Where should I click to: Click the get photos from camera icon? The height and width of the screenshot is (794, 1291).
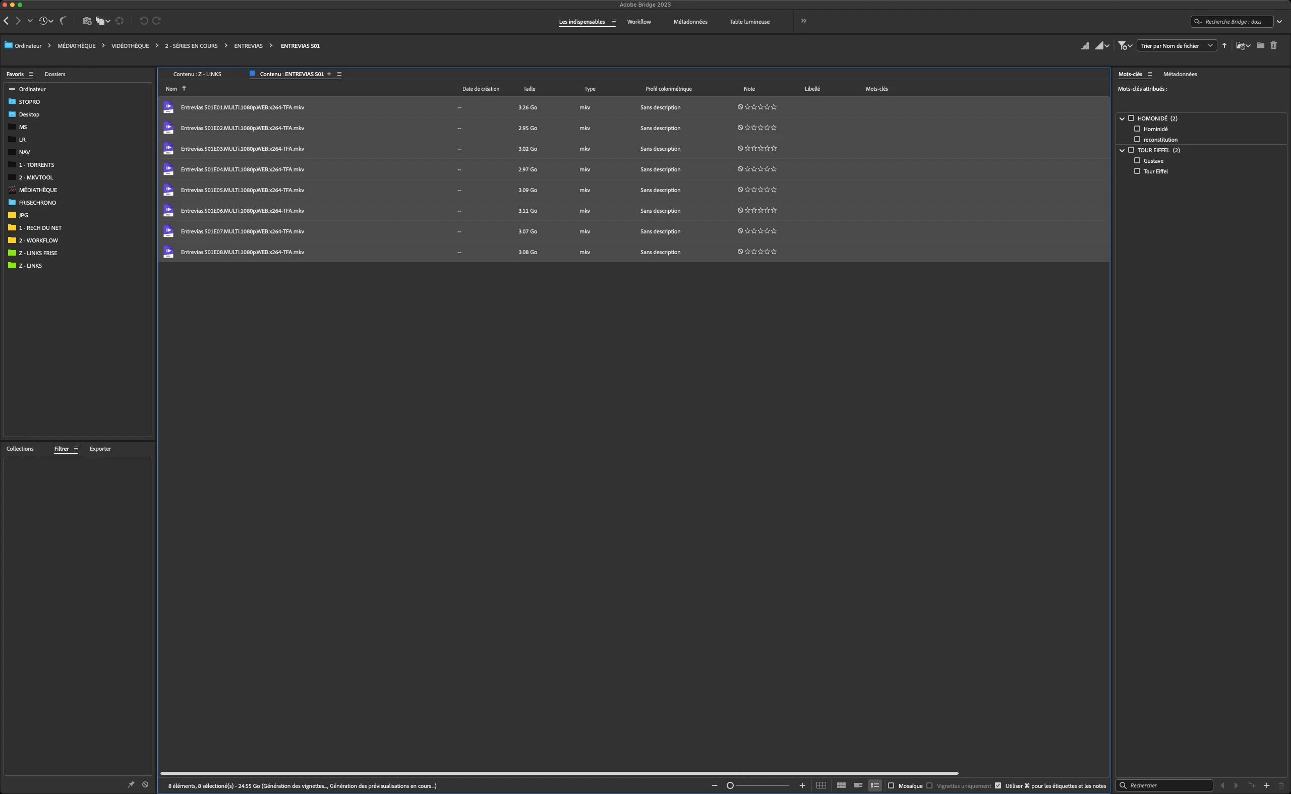(87, 21)
